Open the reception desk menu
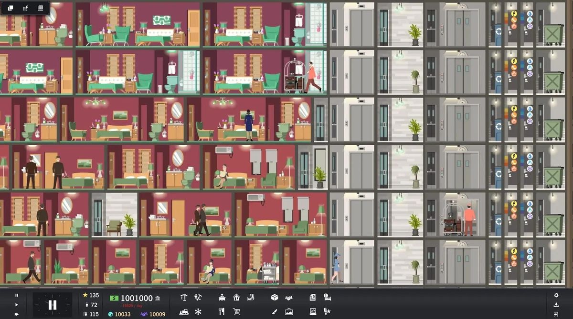Viewport: 573px width, 319px height. pos(222,298)
